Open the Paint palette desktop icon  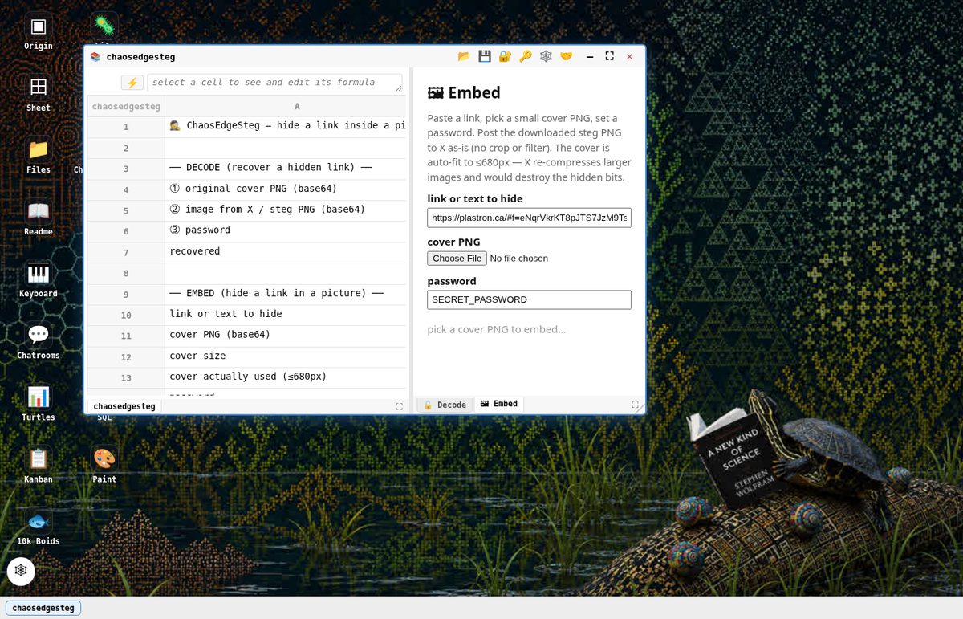coord(104,466)
